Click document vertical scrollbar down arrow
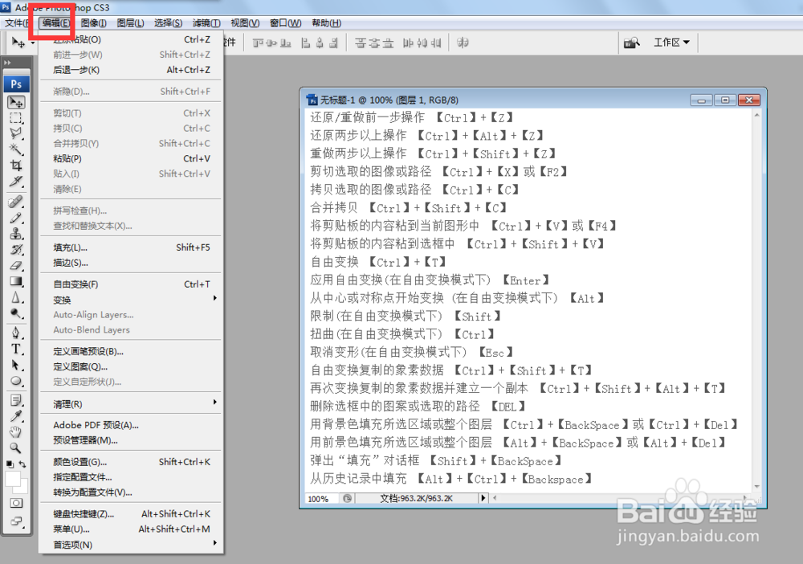 coord(756,487)
